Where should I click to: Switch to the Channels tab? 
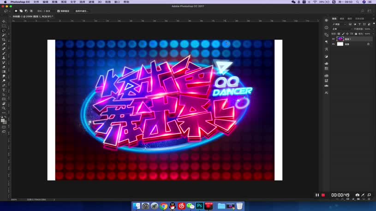tap(342, 19)
